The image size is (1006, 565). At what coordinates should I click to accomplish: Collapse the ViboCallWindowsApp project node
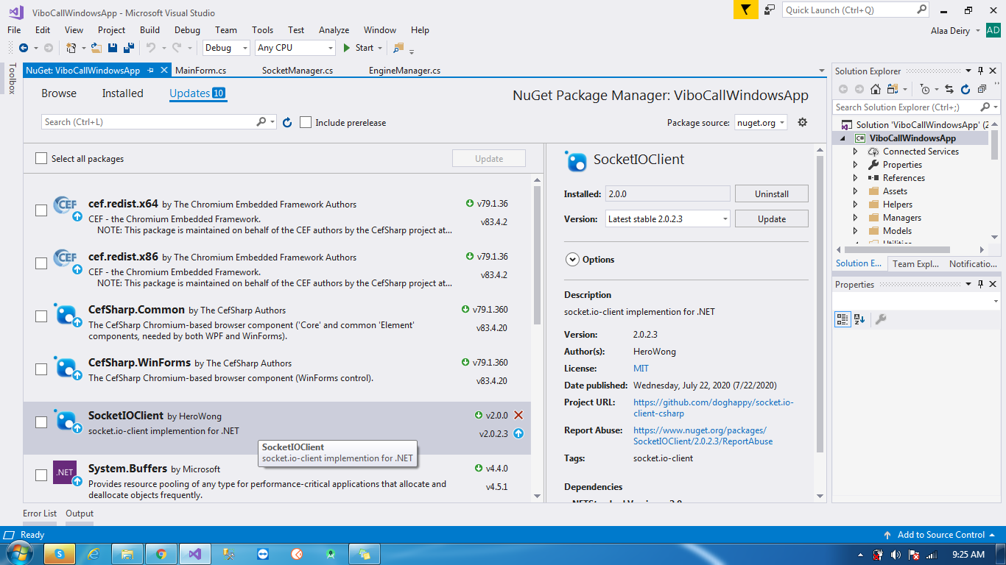click(x=843, y=138)
